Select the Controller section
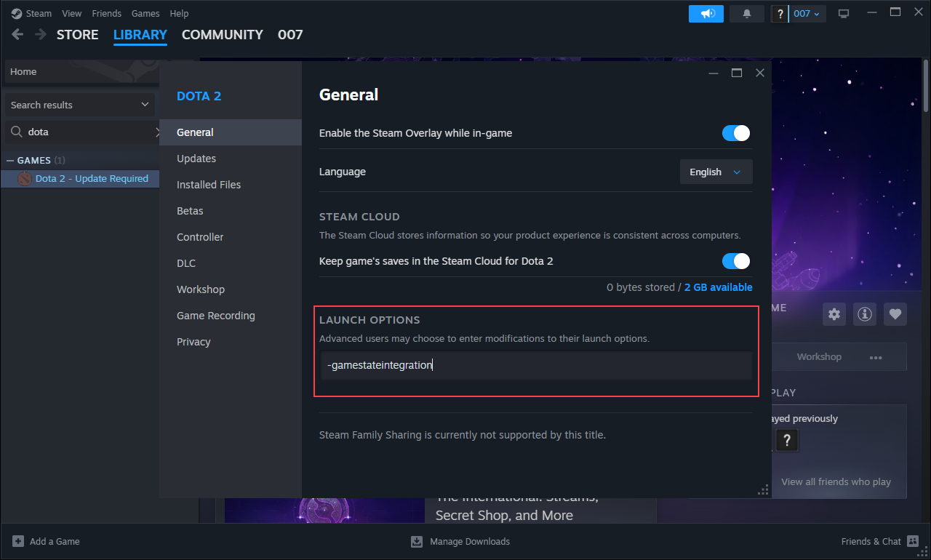Screen dimensions: 931x560 [231, 237]
